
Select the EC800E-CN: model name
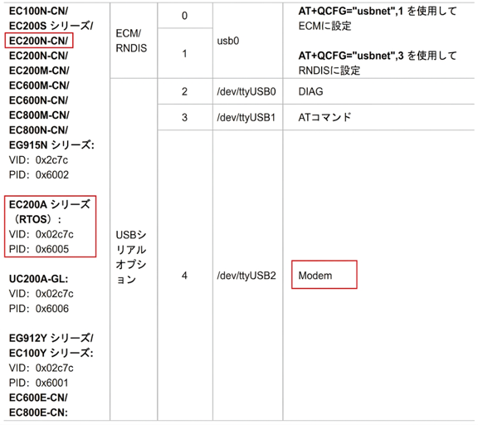tap(38, 413)
